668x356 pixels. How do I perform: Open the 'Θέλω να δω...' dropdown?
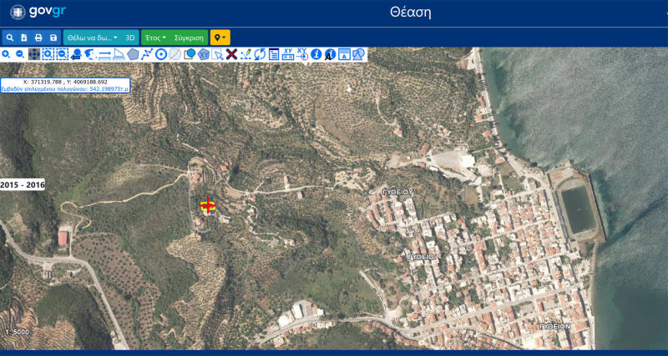point(92,38)
